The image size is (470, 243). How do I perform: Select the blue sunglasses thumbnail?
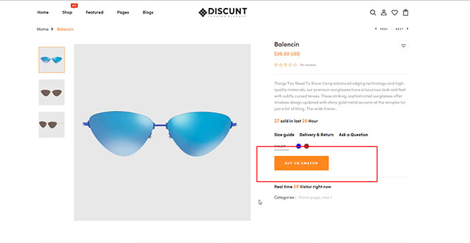coord(52,60)
